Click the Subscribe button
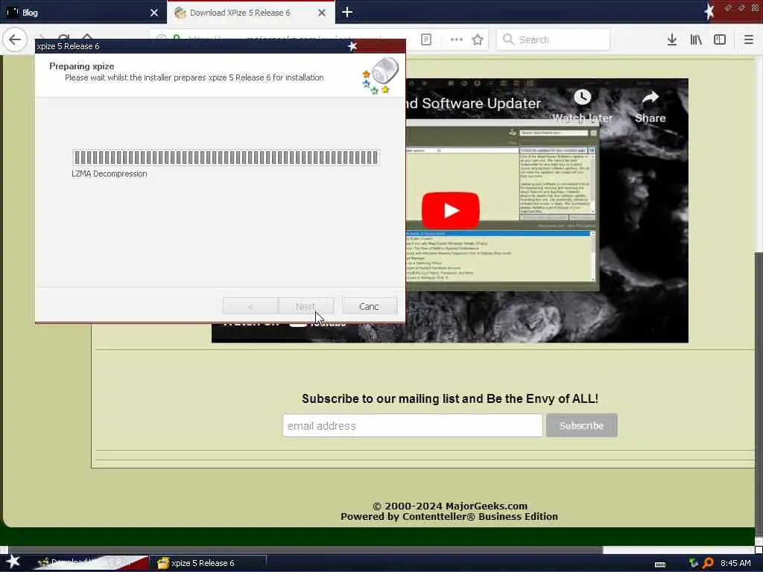The height and width of the screenshot is (572, 763). [x=581, y=425]
